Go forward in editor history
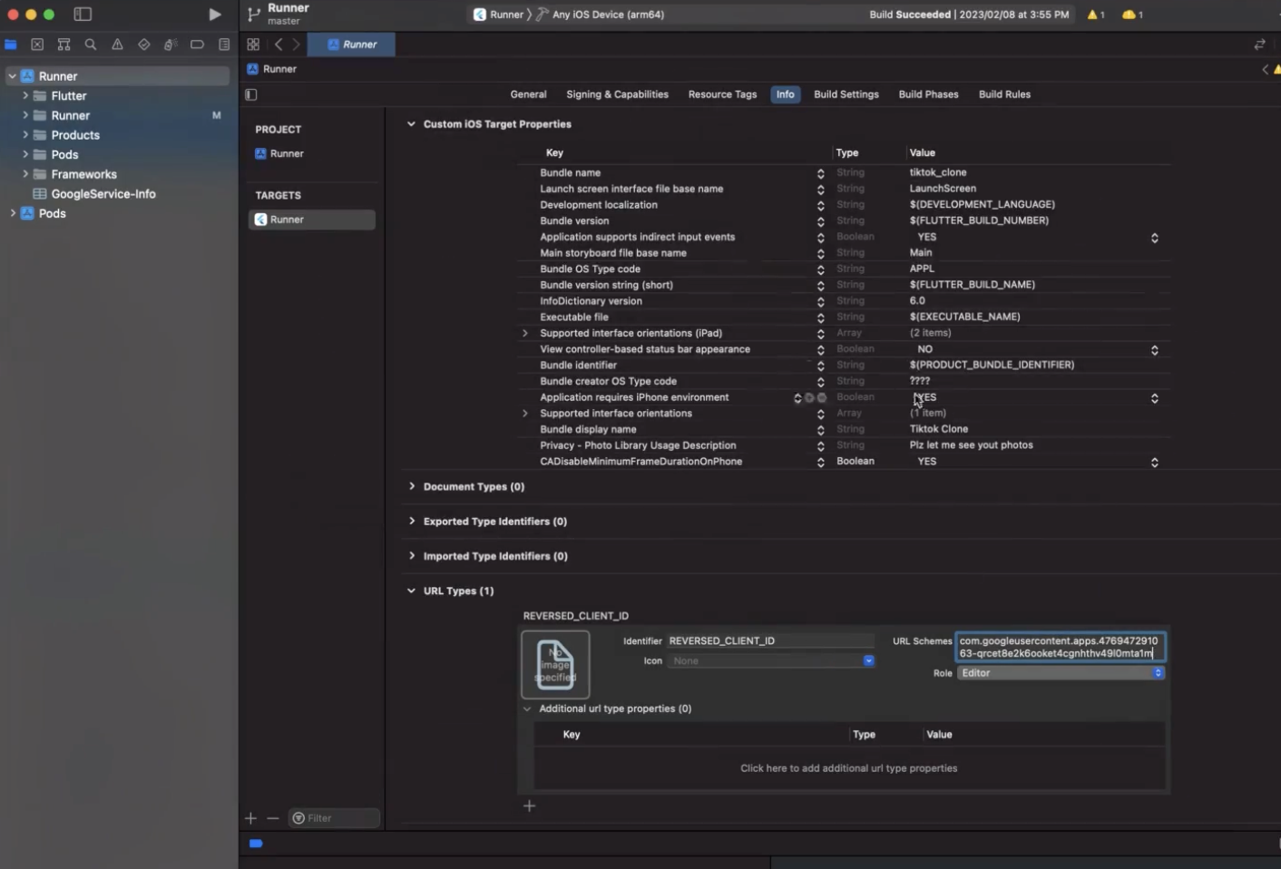 coord(296,44)
